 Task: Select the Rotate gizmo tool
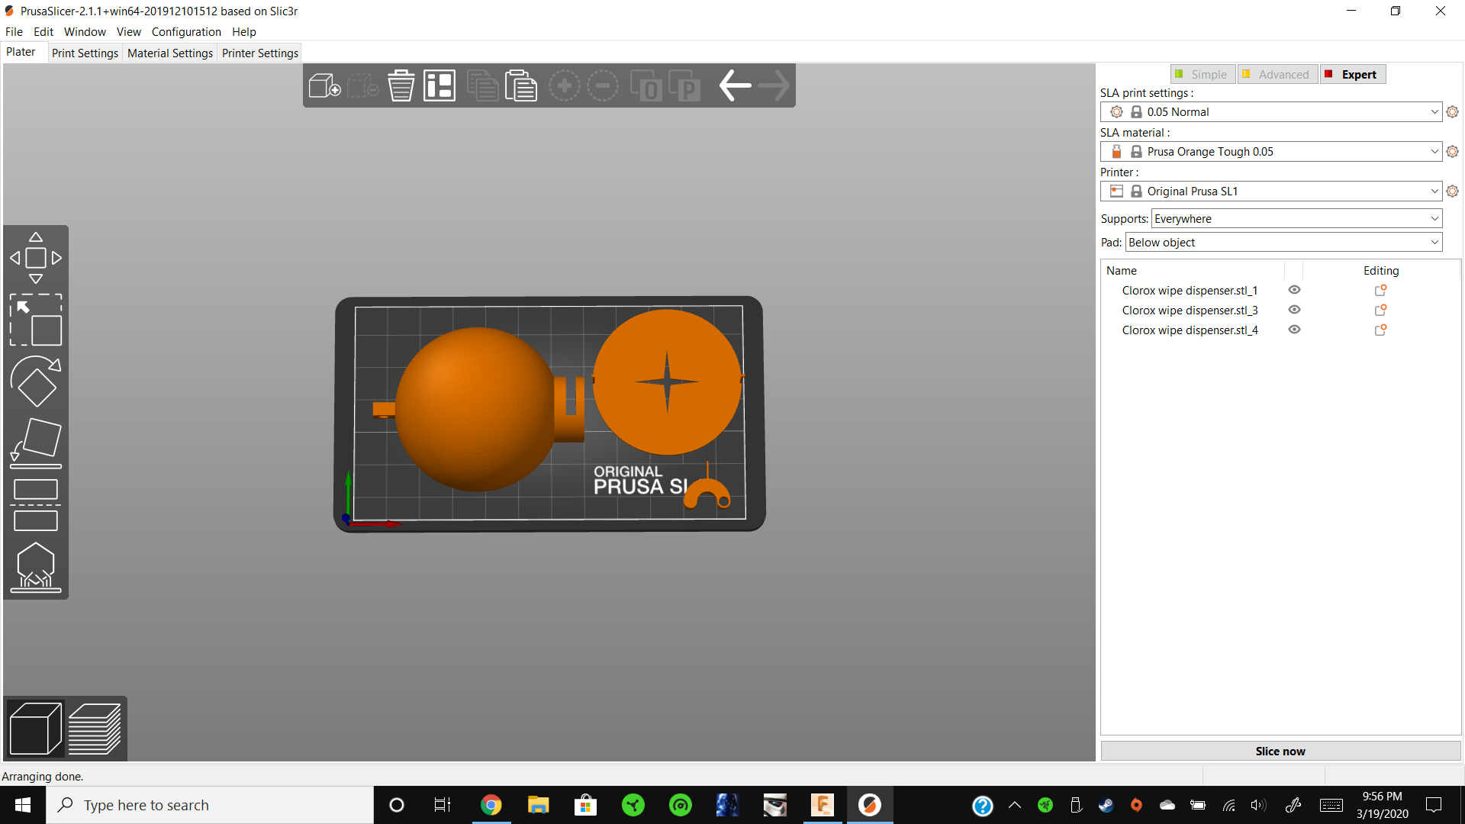[36, 381]
